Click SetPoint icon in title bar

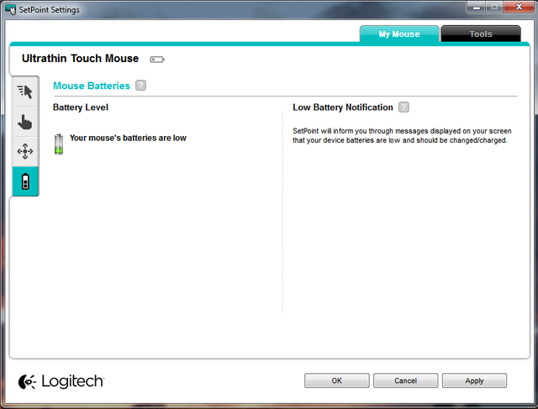point(11,9)
